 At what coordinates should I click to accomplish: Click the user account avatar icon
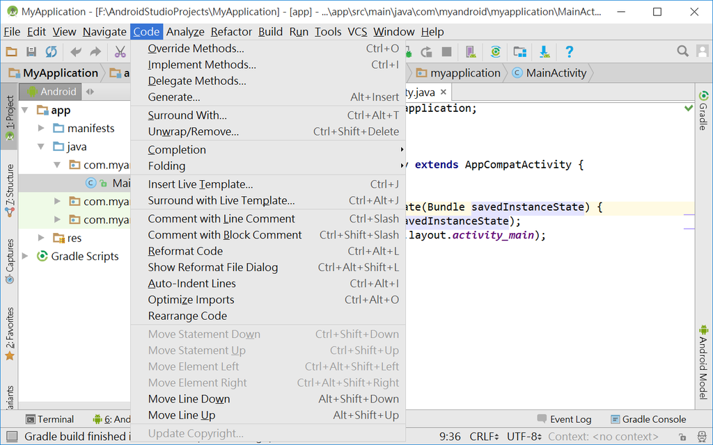pyautogui.click(x=703, y=51)
